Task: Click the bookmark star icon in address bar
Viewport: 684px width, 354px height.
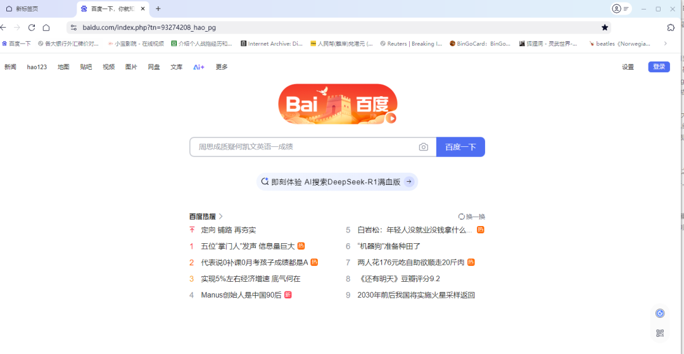Action: tap(605, 27)
